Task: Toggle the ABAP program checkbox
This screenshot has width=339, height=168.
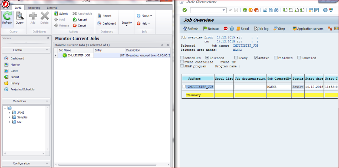Action: 182,66
